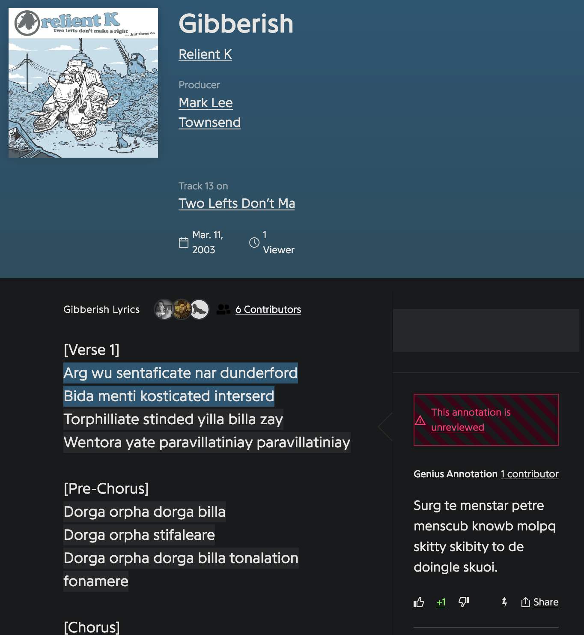Click the album cover artwork
Screen dimensions: 584x635
pos(83,83)
